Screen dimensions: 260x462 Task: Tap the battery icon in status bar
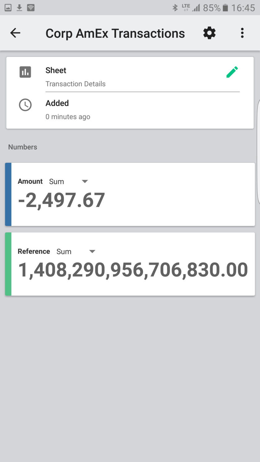coord(225,7)
